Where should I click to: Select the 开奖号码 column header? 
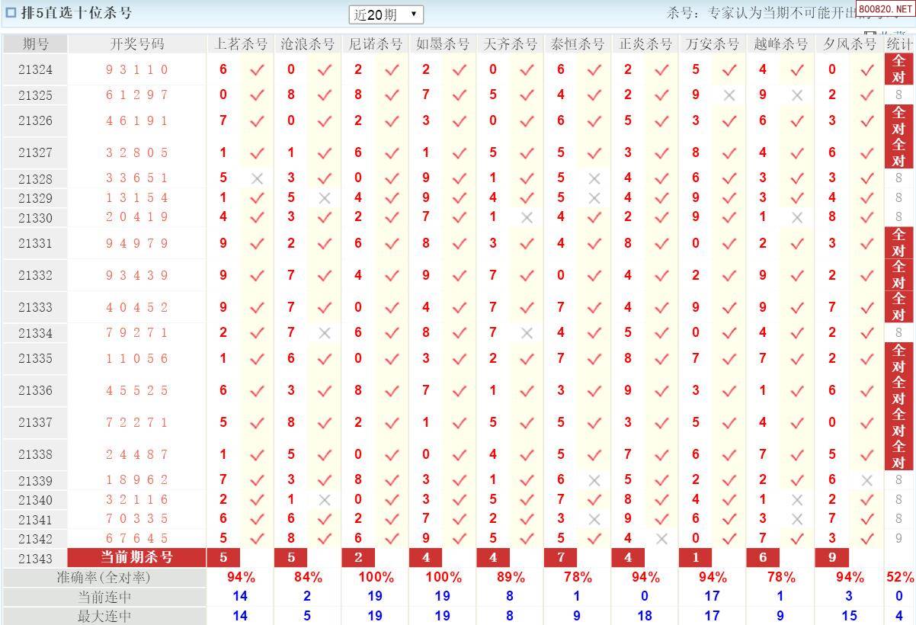coord(137,44)
